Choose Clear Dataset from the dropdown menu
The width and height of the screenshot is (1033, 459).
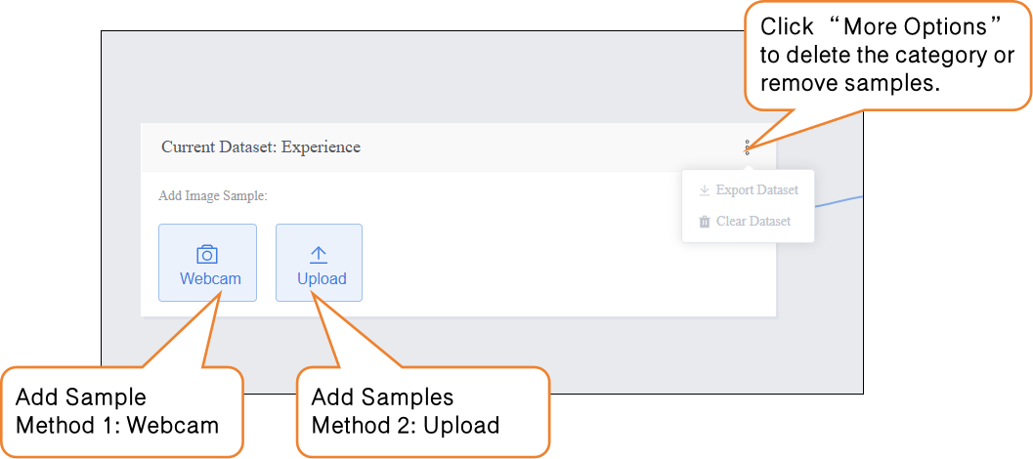(x=753, y=222)
